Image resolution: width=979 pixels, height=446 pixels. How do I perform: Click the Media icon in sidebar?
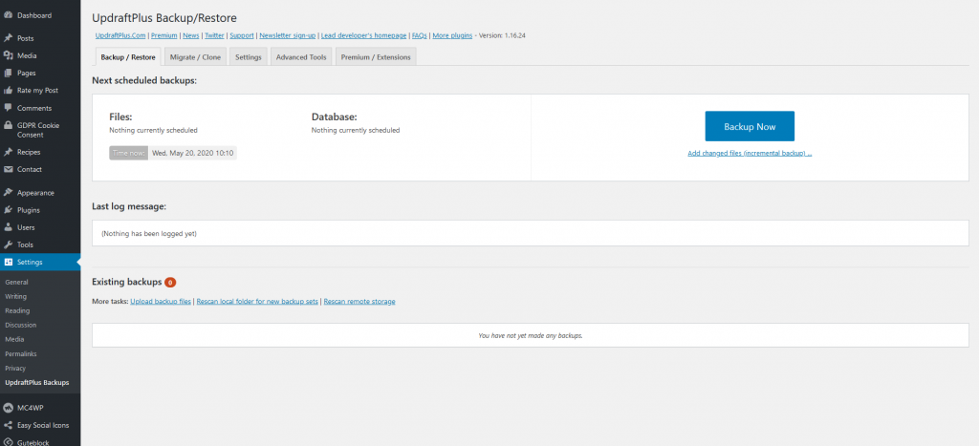(8, 55)
